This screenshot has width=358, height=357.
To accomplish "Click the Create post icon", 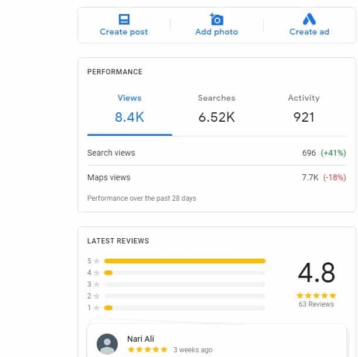I will (124, 19).
